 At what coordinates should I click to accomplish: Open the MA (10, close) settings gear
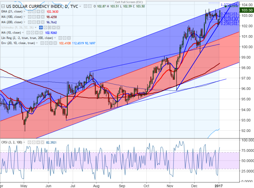coord(32,33)
